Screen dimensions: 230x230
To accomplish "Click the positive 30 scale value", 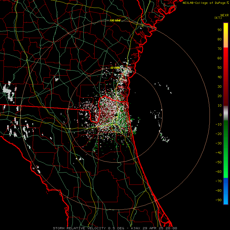I will pos(220,87).
